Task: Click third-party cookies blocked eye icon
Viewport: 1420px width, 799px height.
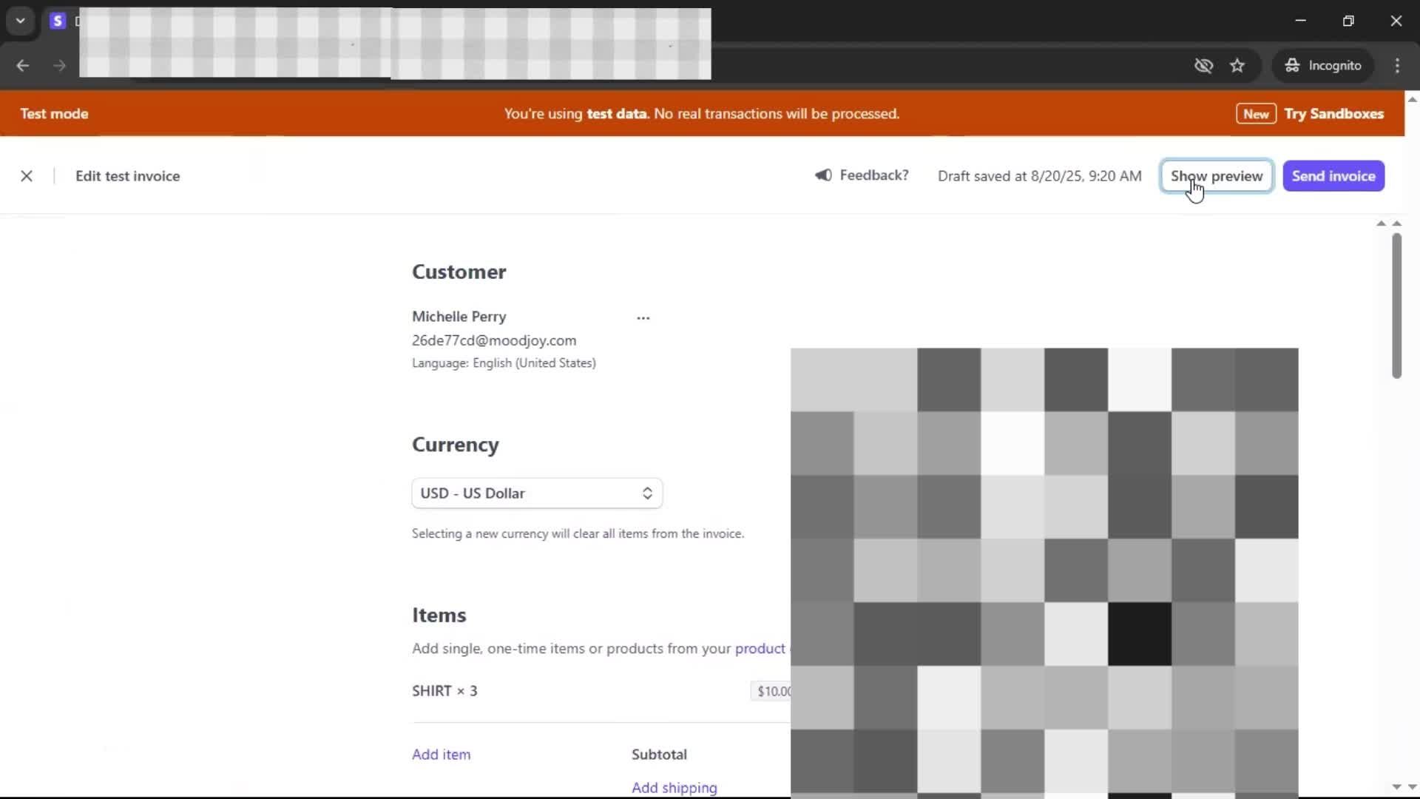Action: [x=1203, y=66]
